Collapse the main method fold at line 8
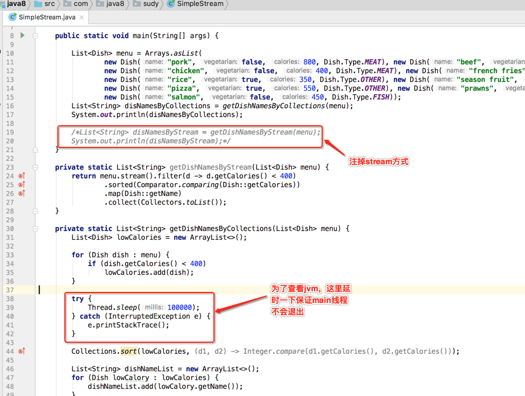525x396 pixels. pos(35,36)
